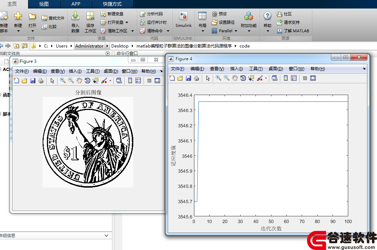Expand the 清除命令 dropdown arrow
The width and height of the screenshot is (377, 250).
[x=168, y=31]
